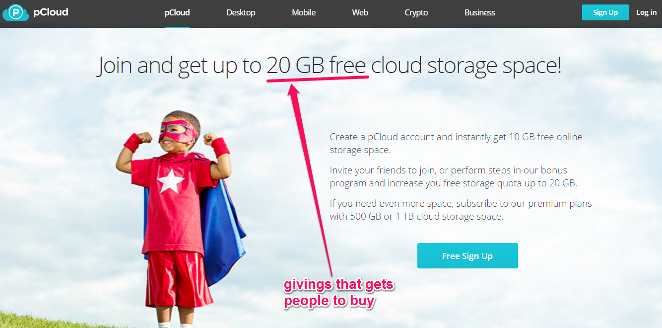This screenshot has height=328, width=662.
Task: Click the "Create a pCloud account" paragraph
Action: (456, 143)
